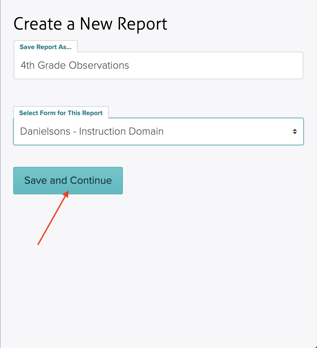Click the word Report in the page title

(x=142, y=25)
